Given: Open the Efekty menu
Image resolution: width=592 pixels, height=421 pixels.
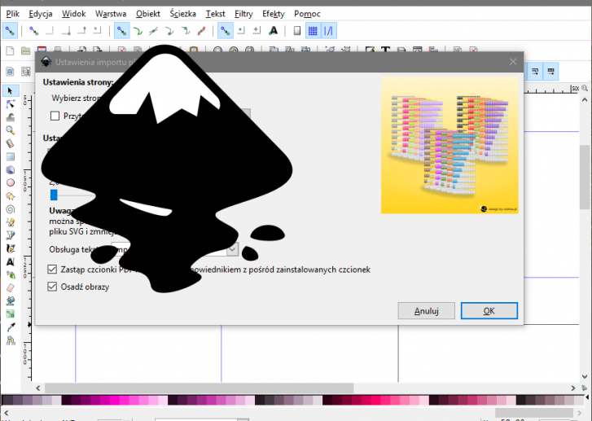Looking at the screenshot, I should coord(274,14).
